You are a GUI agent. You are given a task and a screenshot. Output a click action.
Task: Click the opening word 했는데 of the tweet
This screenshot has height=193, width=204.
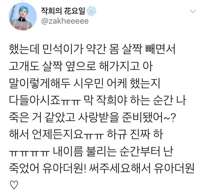24,49
